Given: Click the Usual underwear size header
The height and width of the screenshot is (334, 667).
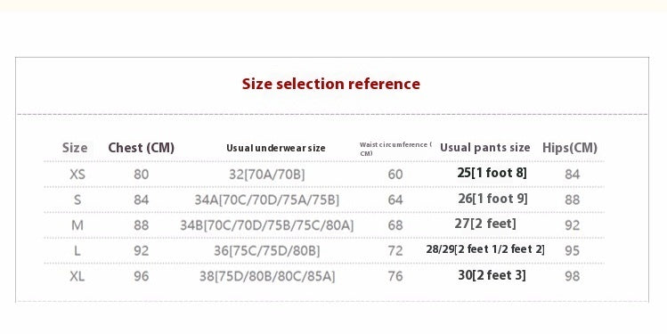Looking at the screenshot, I should click(x=276, y=148).
